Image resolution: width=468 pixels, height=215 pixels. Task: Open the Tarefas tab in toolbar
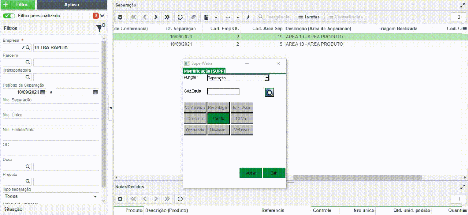(x=309, y=17)
